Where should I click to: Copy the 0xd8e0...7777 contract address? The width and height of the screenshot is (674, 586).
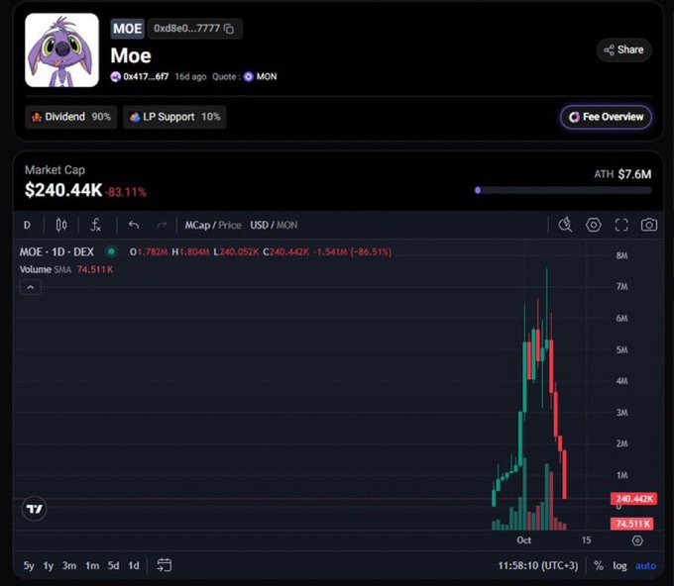(229, 29)
